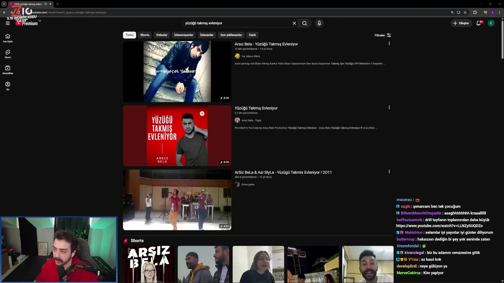504x283 pixels.
Task: Click the Shorts section heading
Action: click(137, 241)
